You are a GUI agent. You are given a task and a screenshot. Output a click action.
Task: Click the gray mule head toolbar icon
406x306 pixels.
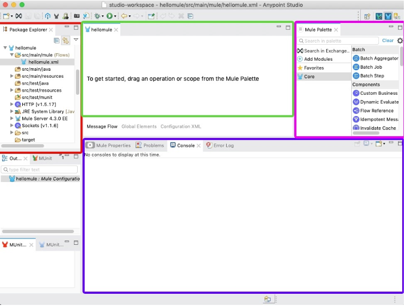pyautogui.click(x=56, y=16)
